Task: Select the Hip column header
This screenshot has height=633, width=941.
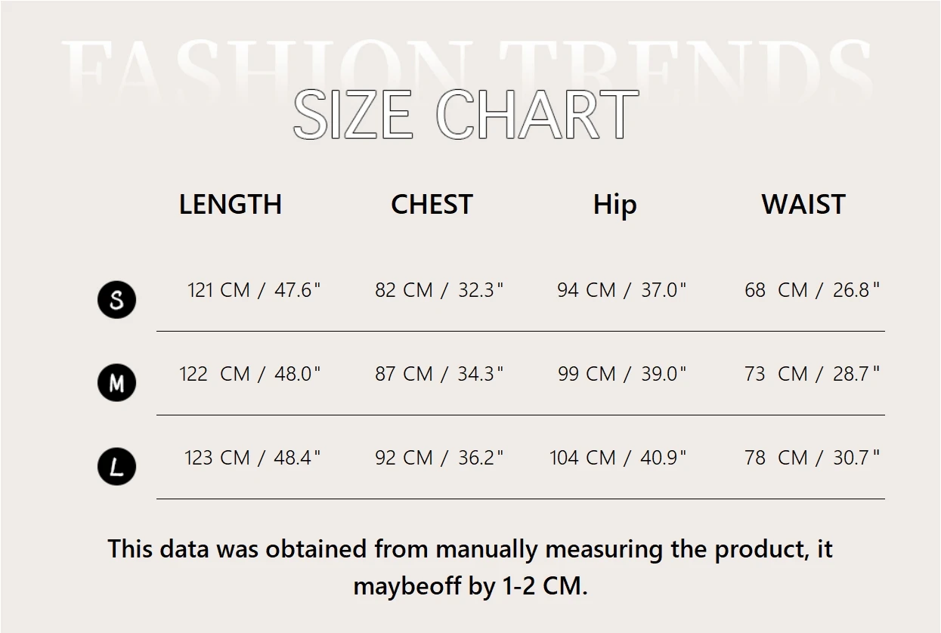Action: [614, 205]
